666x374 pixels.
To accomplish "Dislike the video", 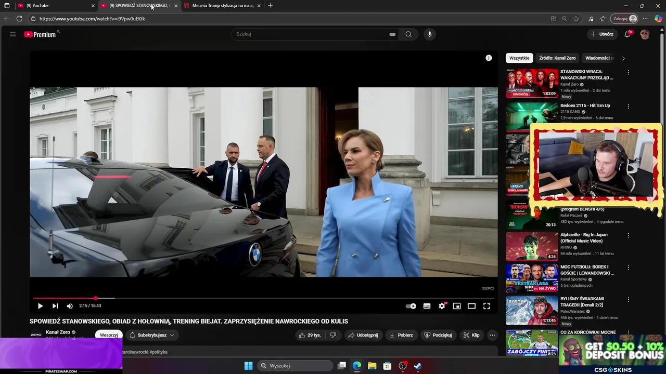I will (333, 335).
